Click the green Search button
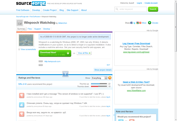The height and width of the screenshot is (121, 177). pos(153,9)
